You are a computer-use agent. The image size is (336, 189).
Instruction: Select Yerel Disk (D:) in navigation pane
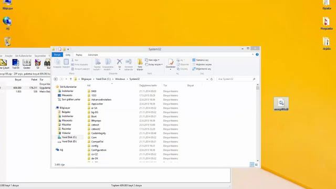[x=67, y=141]
